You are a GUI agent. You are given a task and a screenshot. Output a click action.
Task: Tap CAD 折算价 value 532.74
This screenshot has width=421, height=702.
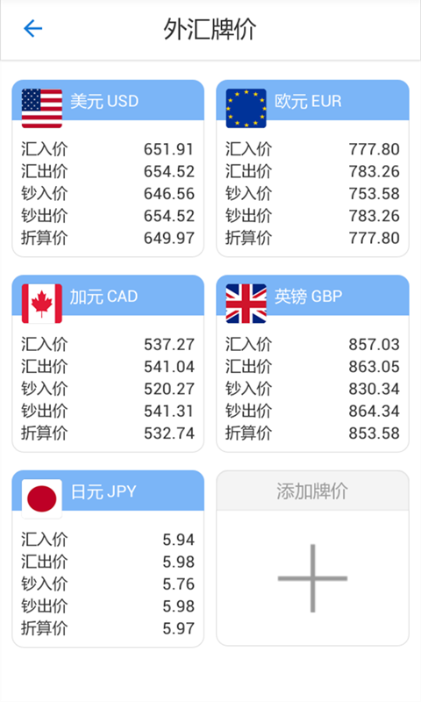pyautogui.click(x=169, y=433)
